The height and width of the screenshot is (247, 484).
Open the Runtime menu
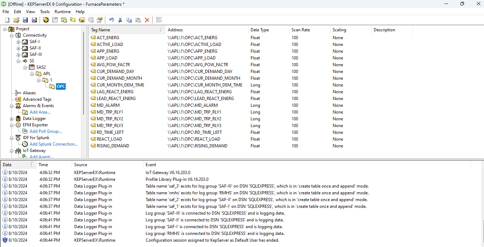pyautogui.click(x=62, y=11)
